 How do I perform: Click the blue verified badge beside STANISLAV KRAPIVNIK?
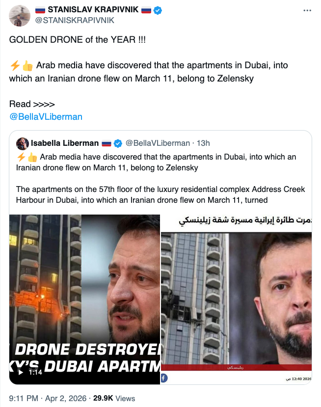(158, 10)
